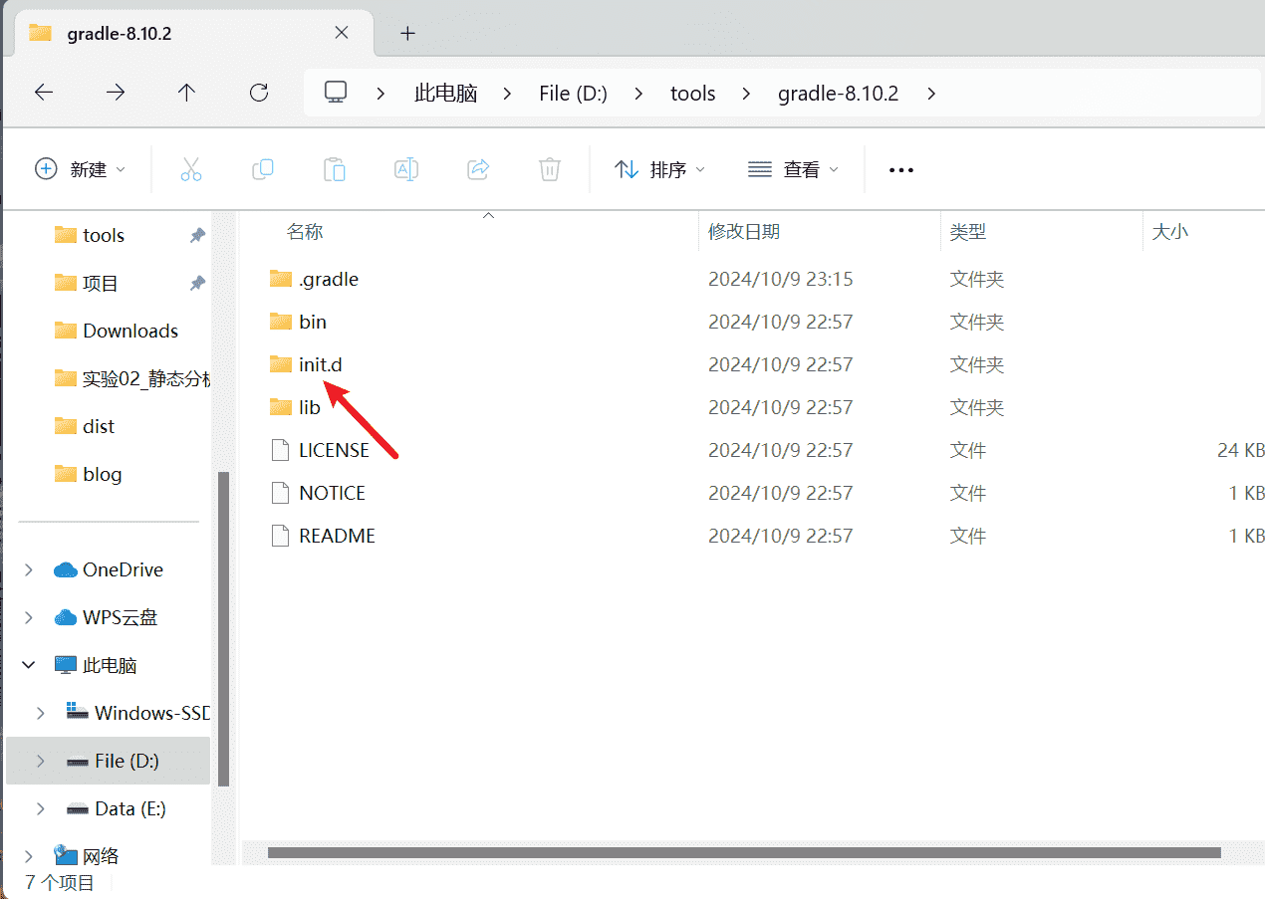Open the 新建 dropdown menu
Image resolution: width=1265 pixels, height=899 pixels.
pos(81,169)
